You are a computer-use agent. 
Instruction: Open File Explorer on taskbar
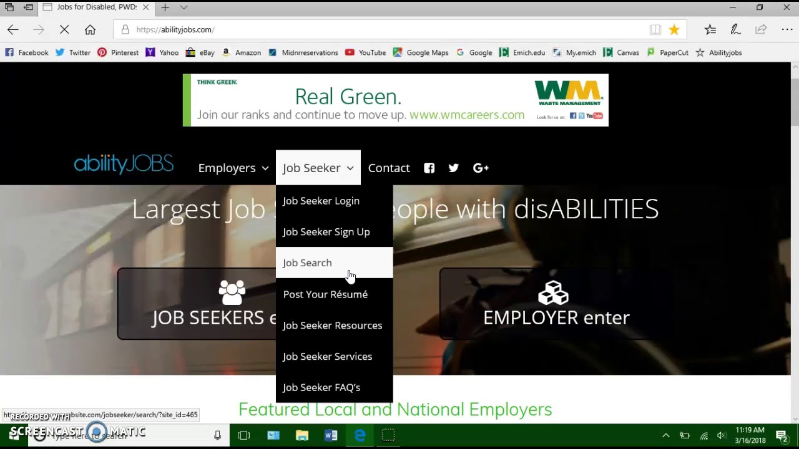tap(302, 435)
